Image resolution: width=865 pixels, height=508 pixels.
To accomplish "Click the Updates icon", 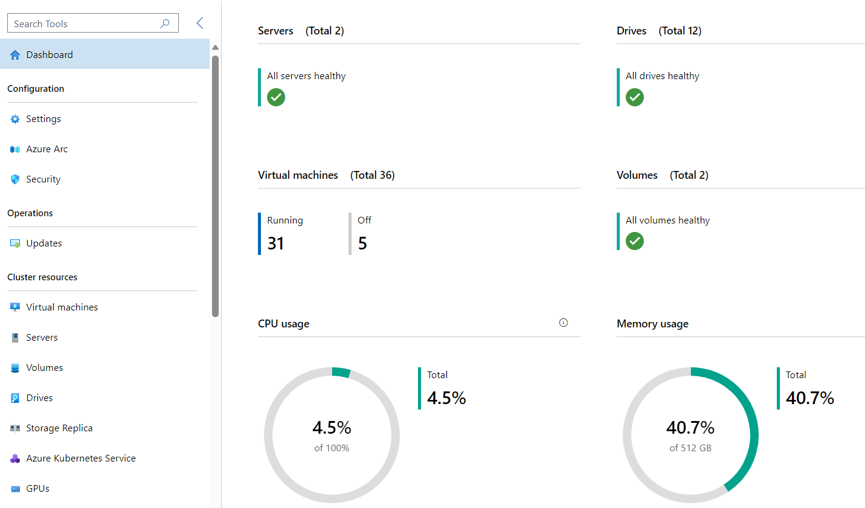I will (x=15, y=243).
